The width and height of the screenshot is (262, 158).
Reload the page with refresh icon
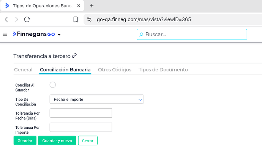[x=27, y=19]
